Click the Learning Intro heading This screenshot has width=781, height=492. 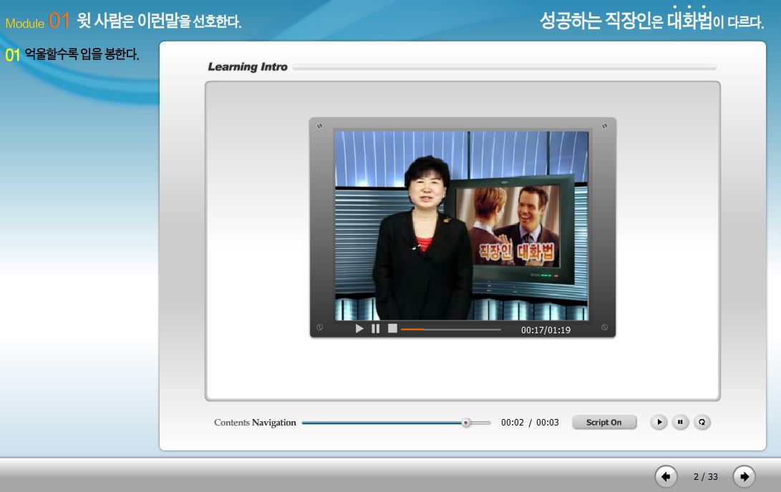click(248, 67)
